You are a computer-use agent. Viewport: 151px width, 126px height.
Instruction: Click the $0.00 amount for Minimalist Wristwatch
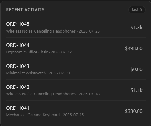tap(136, 69)
